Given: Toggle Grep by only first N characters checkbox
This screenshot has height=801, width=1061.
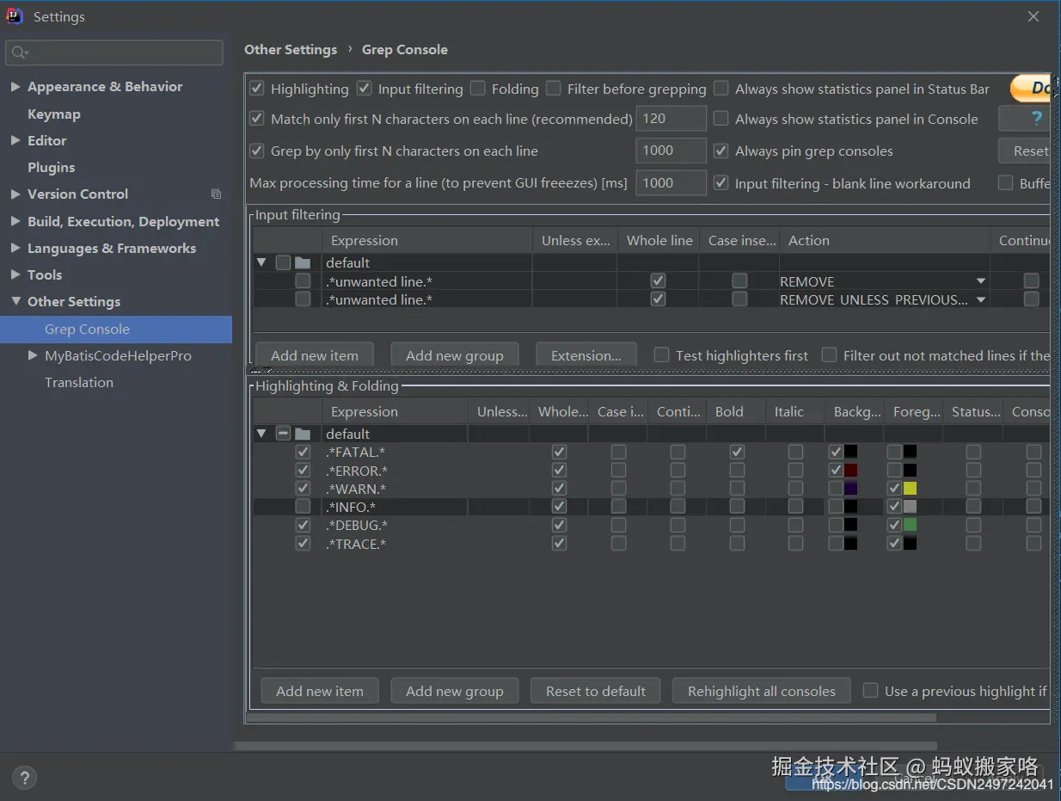Looking at the screenshot, I should 257,151.
